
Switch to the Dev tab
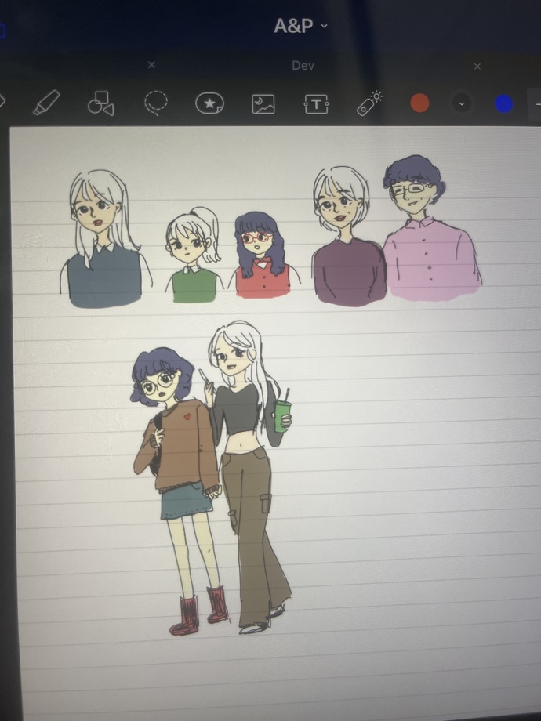point(303,66)
